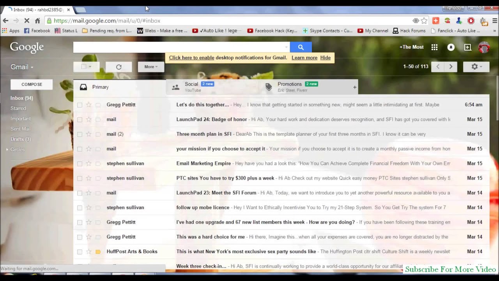This screenshot has width=499, height=281.
Task: Open Drafts (3) folder
Action: coord(21,139)
